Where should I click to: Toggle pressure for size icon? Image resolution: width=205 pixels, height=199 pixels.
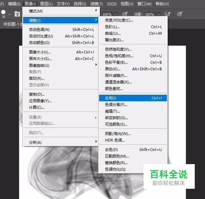coord(180,14)
